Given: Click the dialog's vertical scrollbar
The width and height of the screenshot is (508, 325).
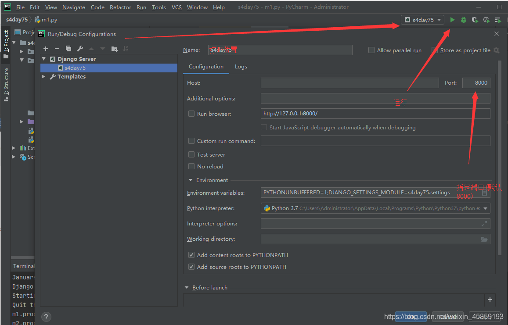Looking at the screenshot, I should click(499, 157).
